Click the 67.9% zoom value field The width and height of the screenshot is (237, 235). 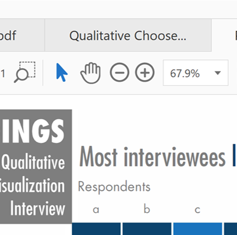click(196, 73)
